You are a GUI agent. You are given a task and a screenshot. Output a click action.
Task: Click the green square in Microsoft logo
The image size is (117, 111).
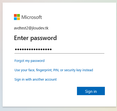[18, 15]
